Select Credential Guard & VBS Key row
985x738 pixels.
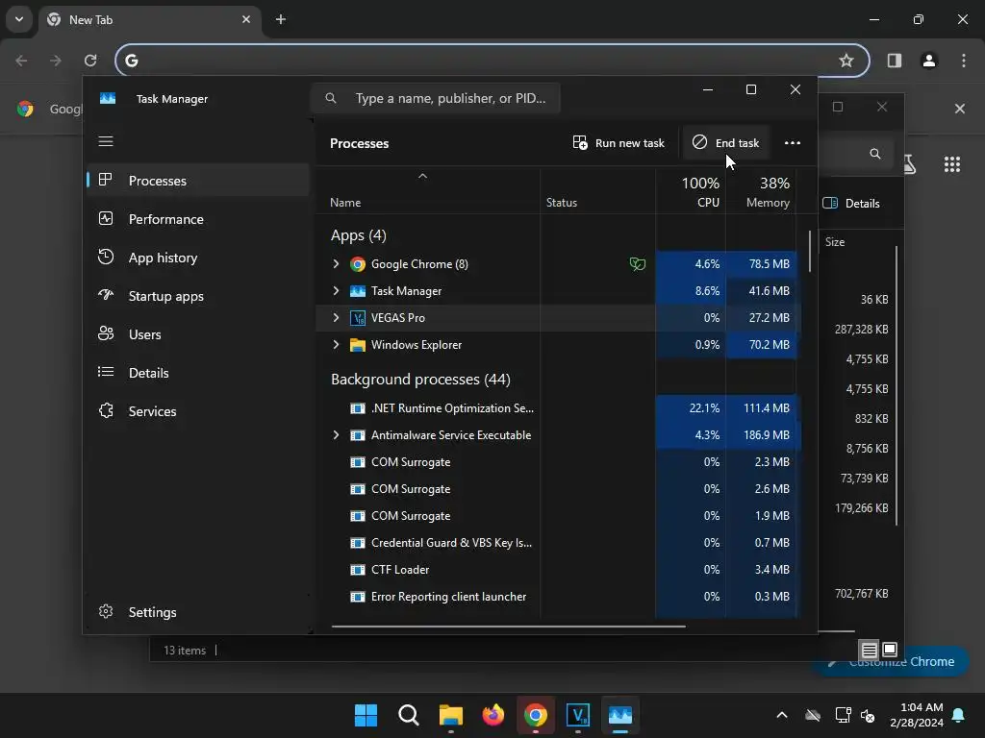click(x=559, y=543)
